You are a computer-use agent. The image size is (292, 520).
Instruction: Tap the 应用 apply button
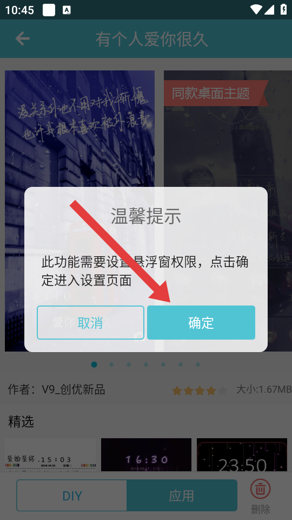(x=182, y=496)
